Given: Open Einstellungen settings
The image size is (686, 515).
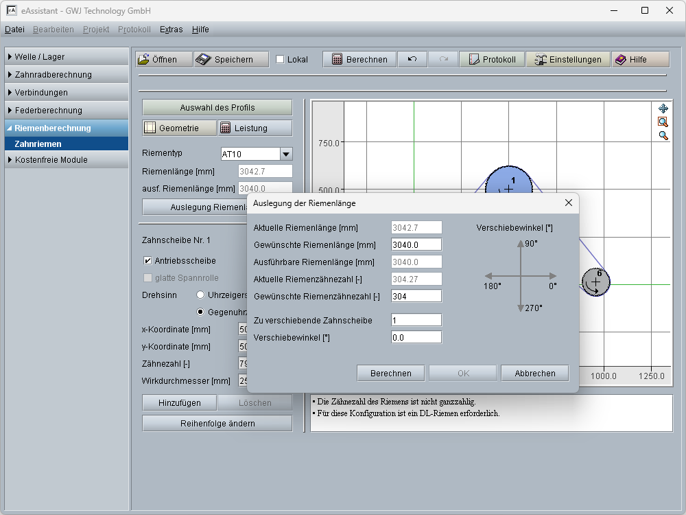Looking at the screenshot, I should point(568,60).
